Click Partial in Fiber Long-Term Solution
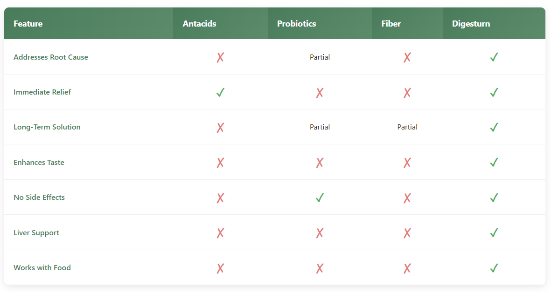Screen dimensions: 551x293 [x=407, y=127]
